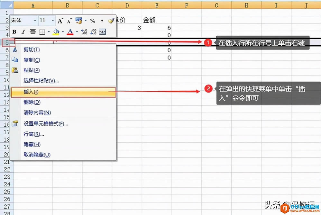Viewport: 321px width, 215px height.
Task: Select the Format Painter brush icon
Action: pos(112,21)
